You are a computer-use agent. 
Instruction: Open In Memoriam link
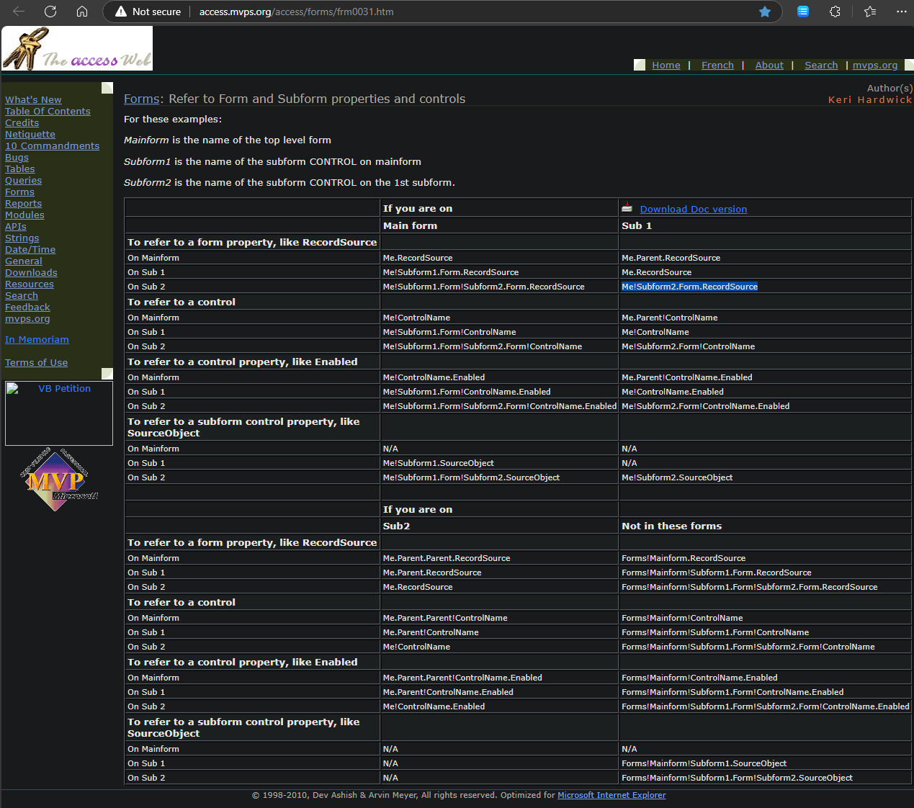(37, 339)
